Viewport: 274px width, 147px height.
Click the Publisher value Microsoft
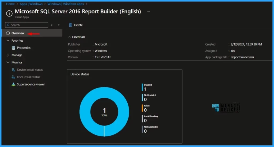tap(101, 44)
